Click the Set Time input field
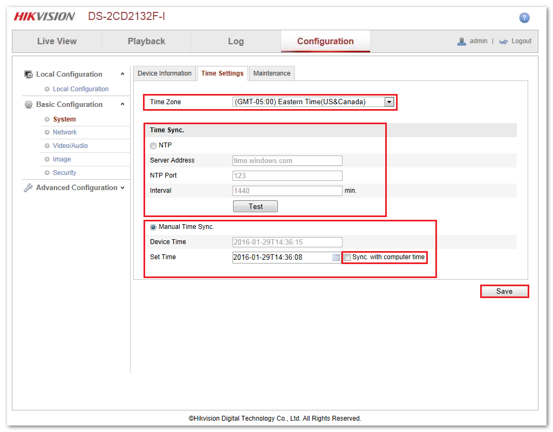 click(281, 258)
